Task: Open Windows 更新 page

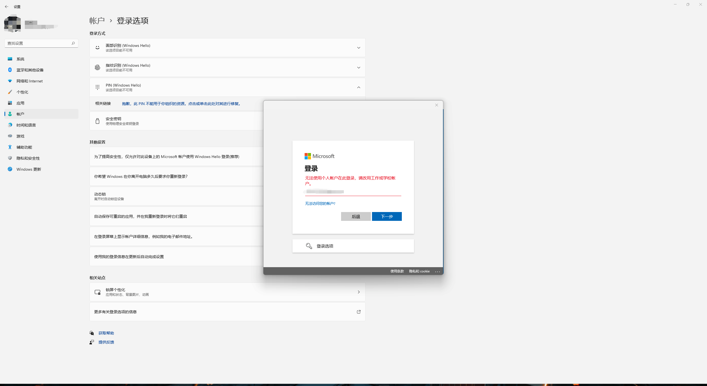Action: click(28, 169)
